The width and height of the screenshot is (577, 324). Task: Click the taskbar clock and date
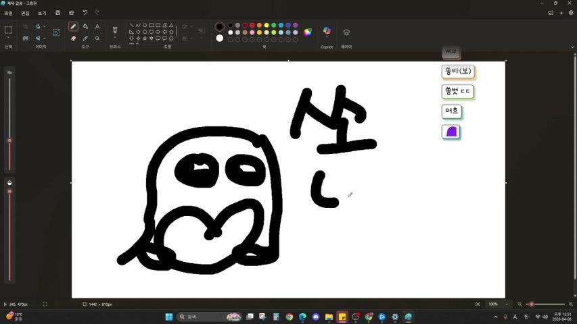[x=562, y=317]
